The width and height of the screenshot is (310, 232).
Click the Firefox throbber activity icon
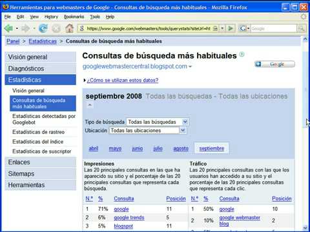[x=303, y=17]
